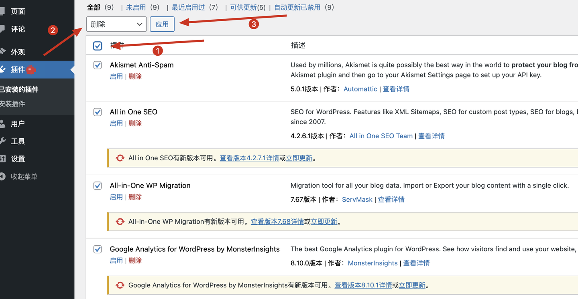Click 启用 under All in One SEO
Image resolution: width=578 pixels, height=299 pixels.
[116, 123]
